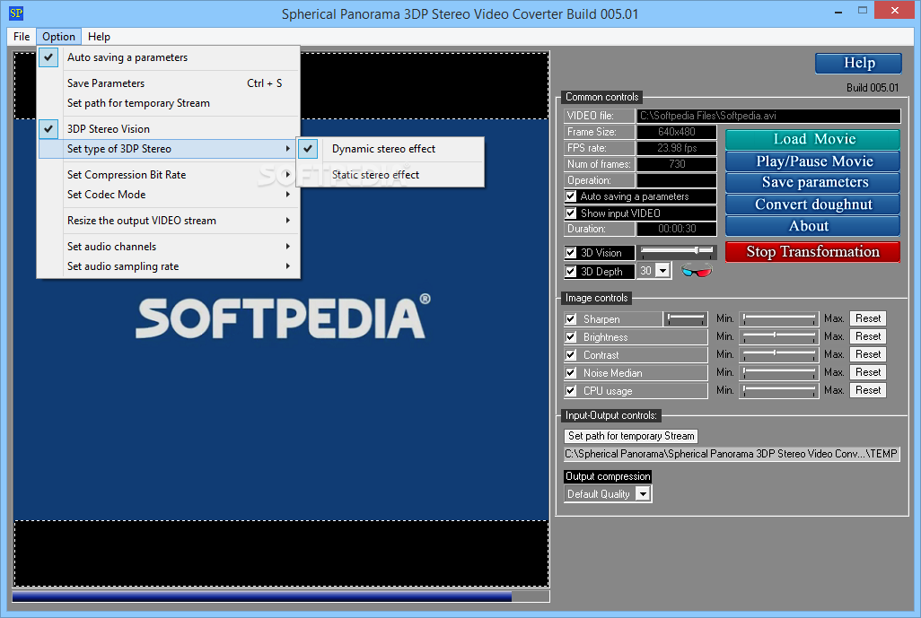
Task: Uncheck the Sharpen checkbox
Action: coord(571,319)
